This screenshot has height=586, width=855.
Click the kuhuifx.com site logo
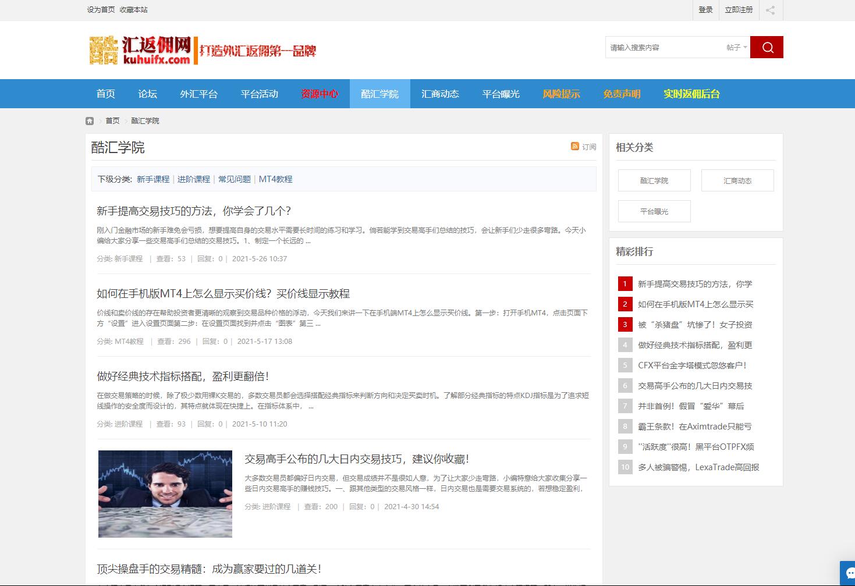140,50
